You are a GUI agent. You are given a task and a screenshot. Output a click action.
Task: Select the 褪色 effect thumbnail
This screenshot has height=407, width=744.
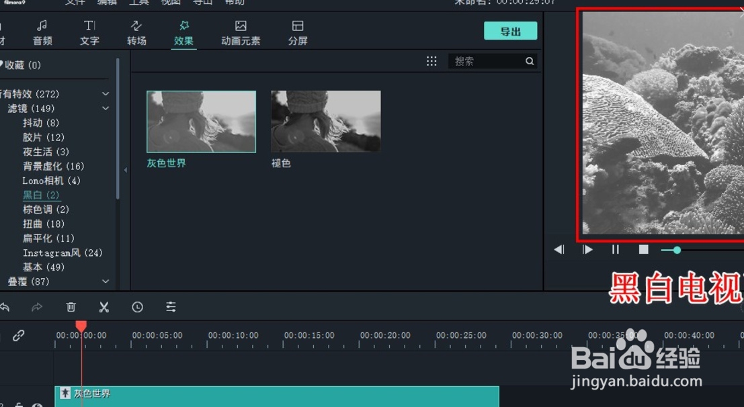click(325, 122)
